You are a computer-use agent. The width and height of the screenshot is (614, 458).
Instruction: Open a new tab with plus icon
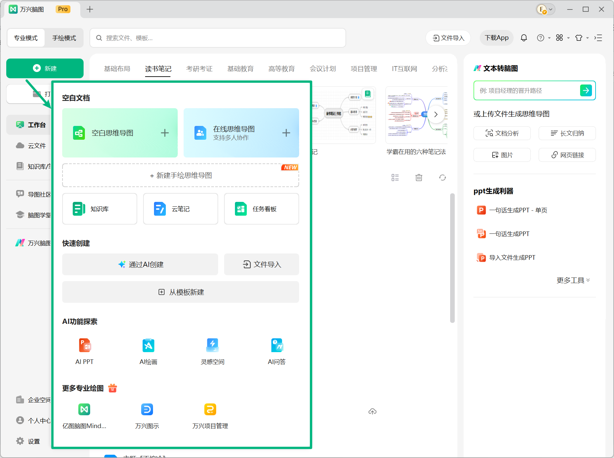point(90,9)
